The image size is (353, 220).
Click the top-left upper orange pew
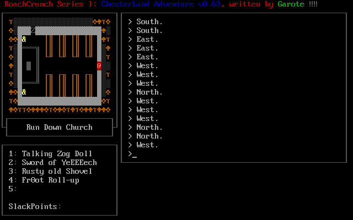(x=49, y=46)
